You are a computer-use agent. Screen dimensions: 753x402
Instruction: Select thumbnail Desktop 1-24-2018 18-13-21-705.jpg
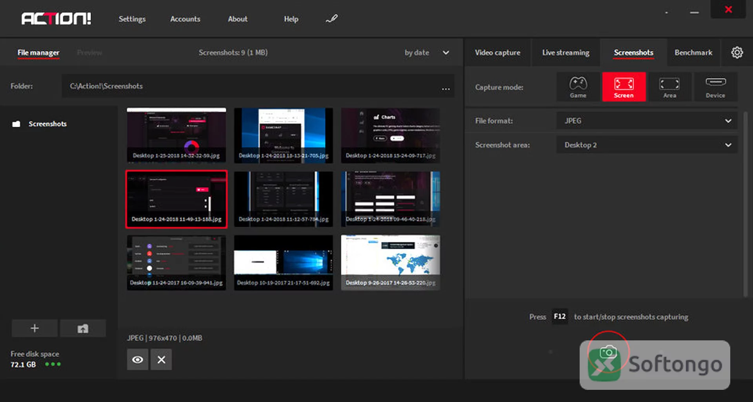pyautogui.click(x=284, y=135)
